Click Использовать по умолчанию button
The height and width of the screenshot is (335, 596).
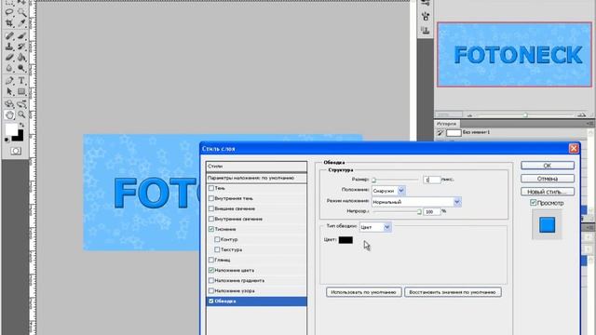point(364,292)
